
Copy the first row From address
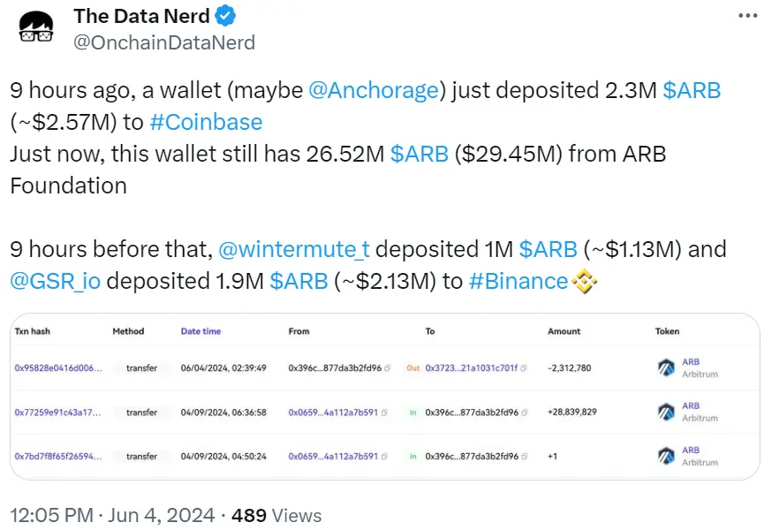385,367
